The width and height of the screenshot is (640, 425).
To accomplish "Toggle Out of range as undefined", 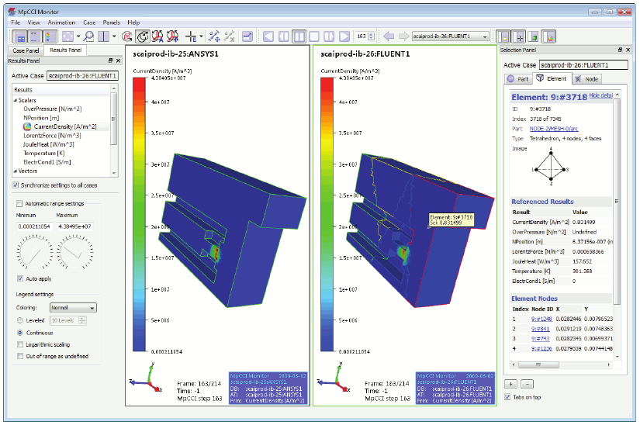I will coord(20,356).
